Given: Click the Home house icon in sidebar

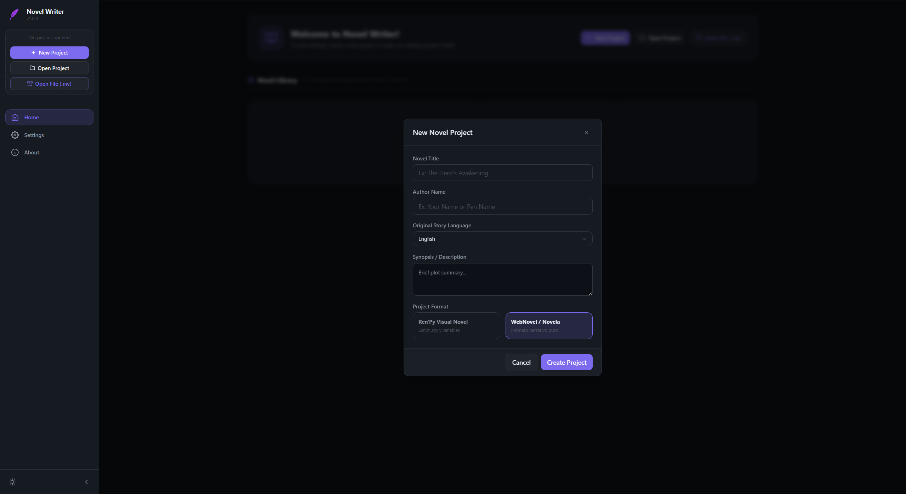Looking at the screenshot, I should click(15, 117).
